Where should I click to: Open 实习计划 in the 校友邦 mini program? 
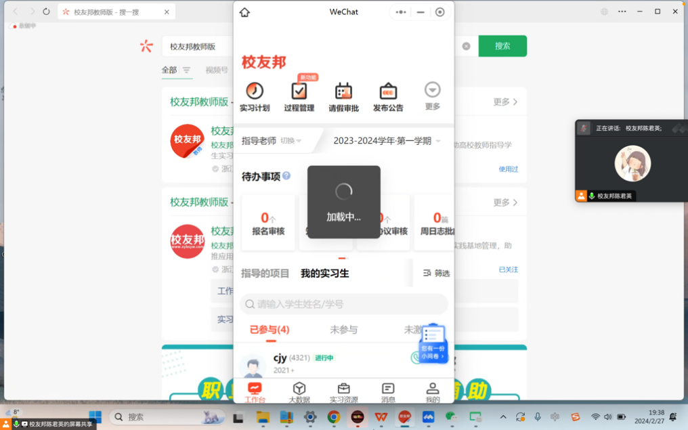pyautogui.click(x=255, y=97)
